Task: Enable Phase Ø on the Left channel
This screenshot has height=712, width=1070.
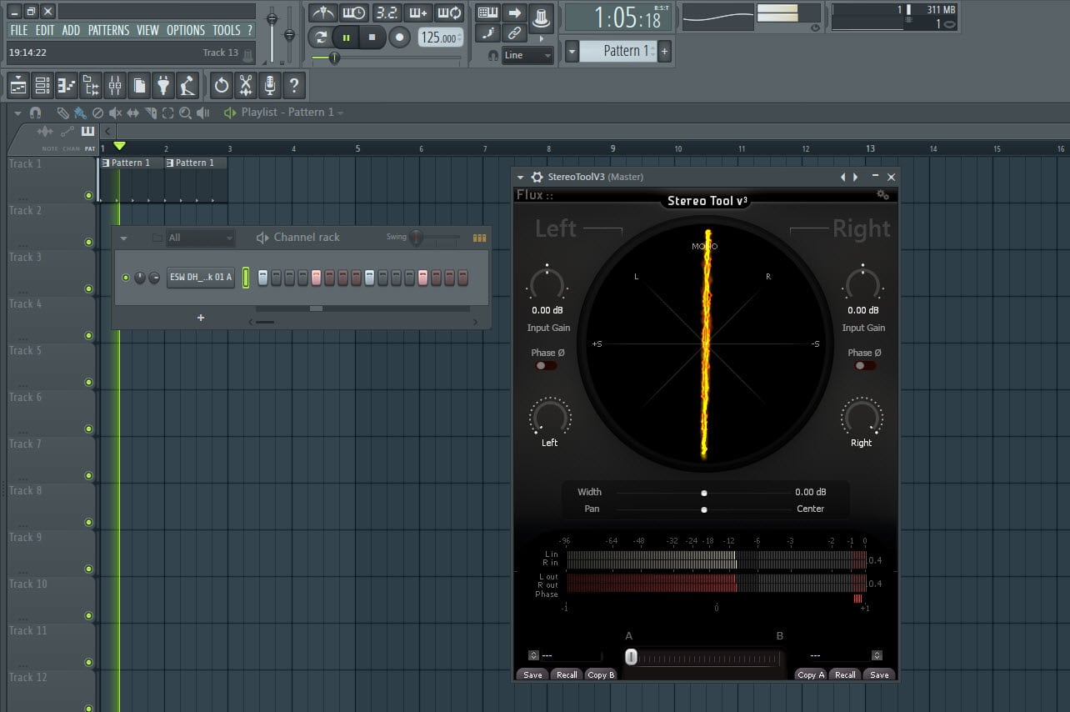Action: point(547,364)
